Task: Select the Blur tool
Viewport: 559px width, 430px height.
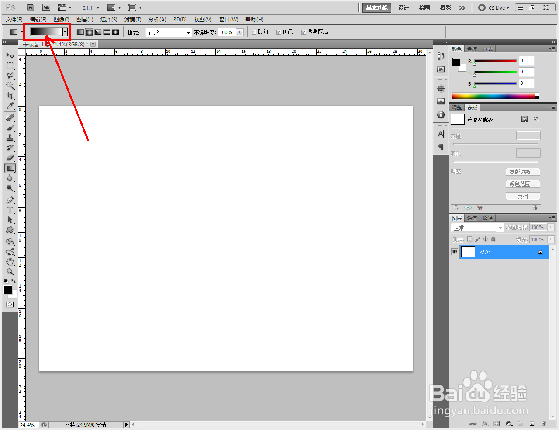Action: point(10,178)
